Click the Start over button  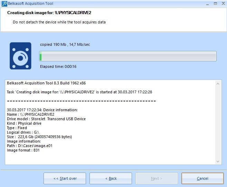[65, 178]
